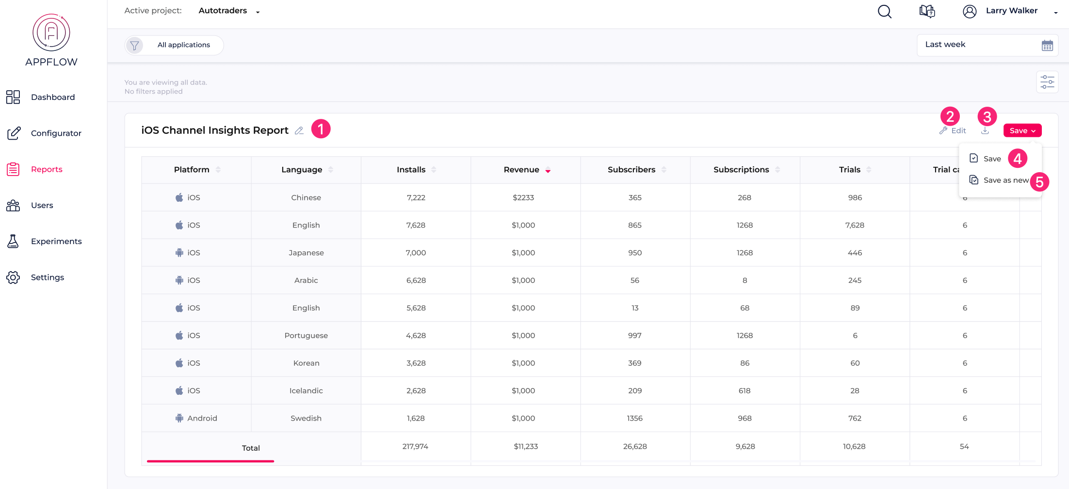Click the Settings gear icon
This screenshot has width=1069, height=489.
(x=13, y=277)
